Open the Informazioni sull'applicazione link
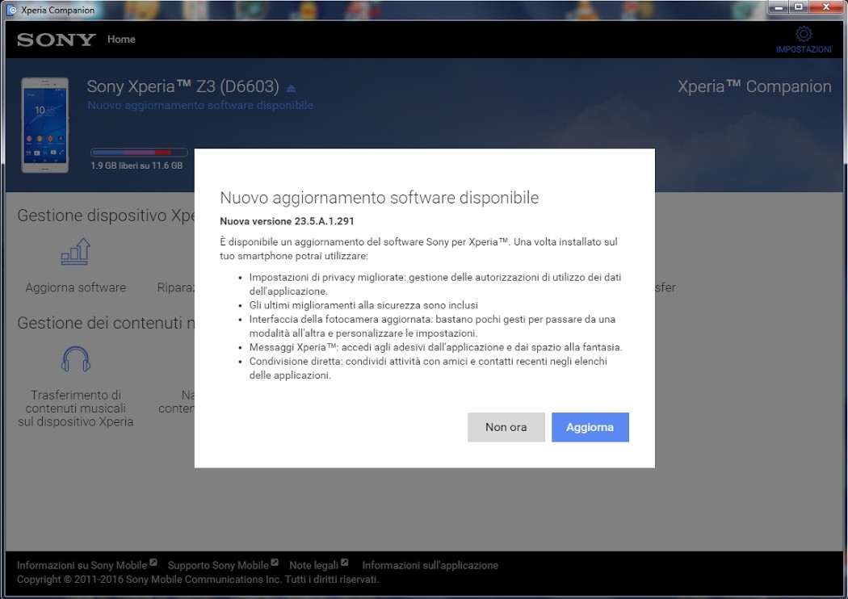Image resolution: width=848 pixels, height=599 pixels. (x=430, y=565)
